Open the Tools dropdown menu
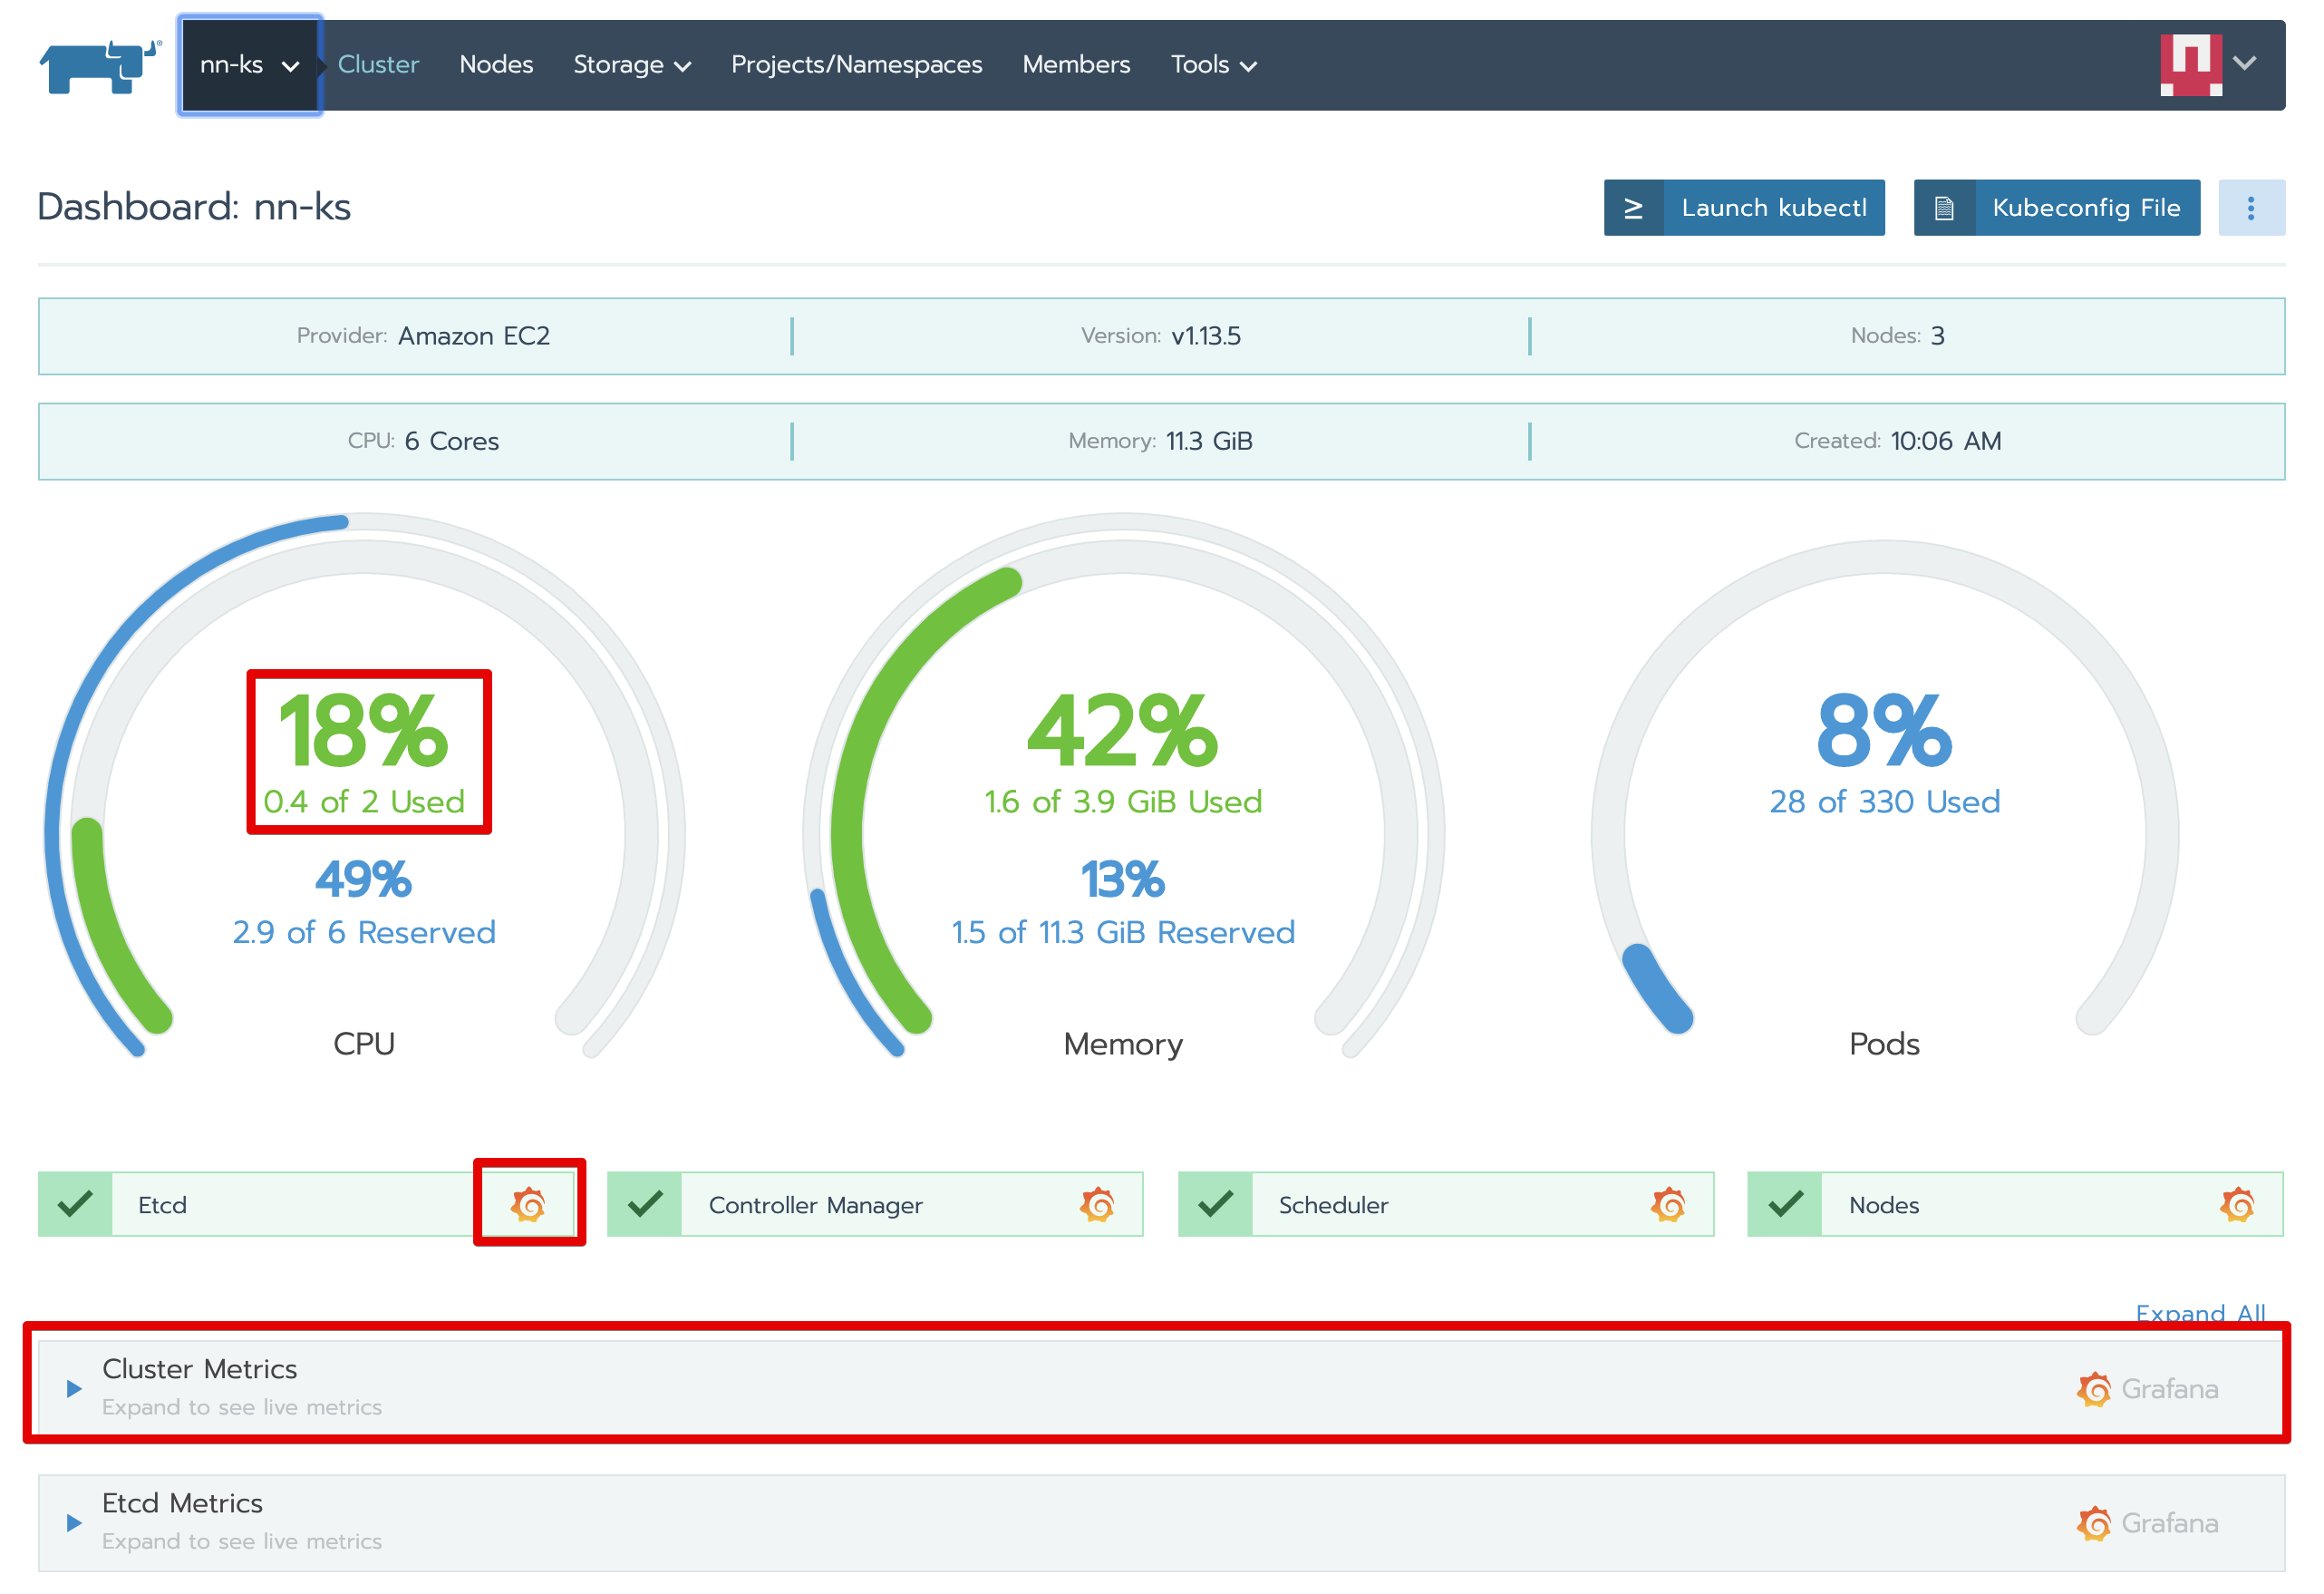 click(x=1213, y=66)
